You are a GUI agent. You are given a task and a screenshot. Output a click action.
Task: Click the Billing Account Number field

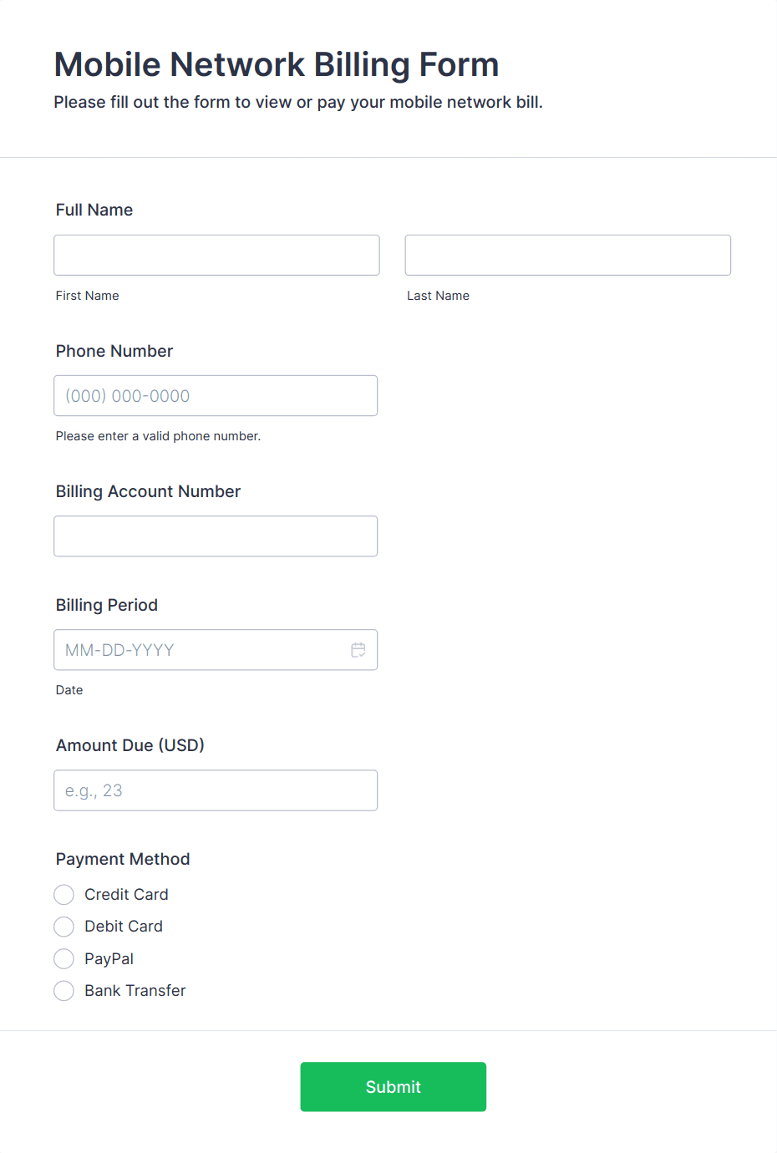(x=216, y=536)
